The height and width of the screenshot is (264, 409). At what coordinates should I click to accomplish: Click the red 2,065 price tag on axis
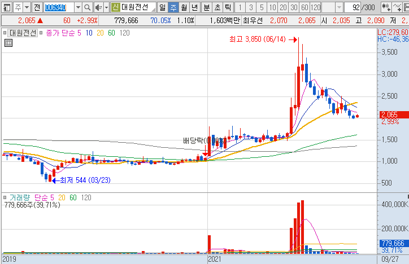point(394,115)
